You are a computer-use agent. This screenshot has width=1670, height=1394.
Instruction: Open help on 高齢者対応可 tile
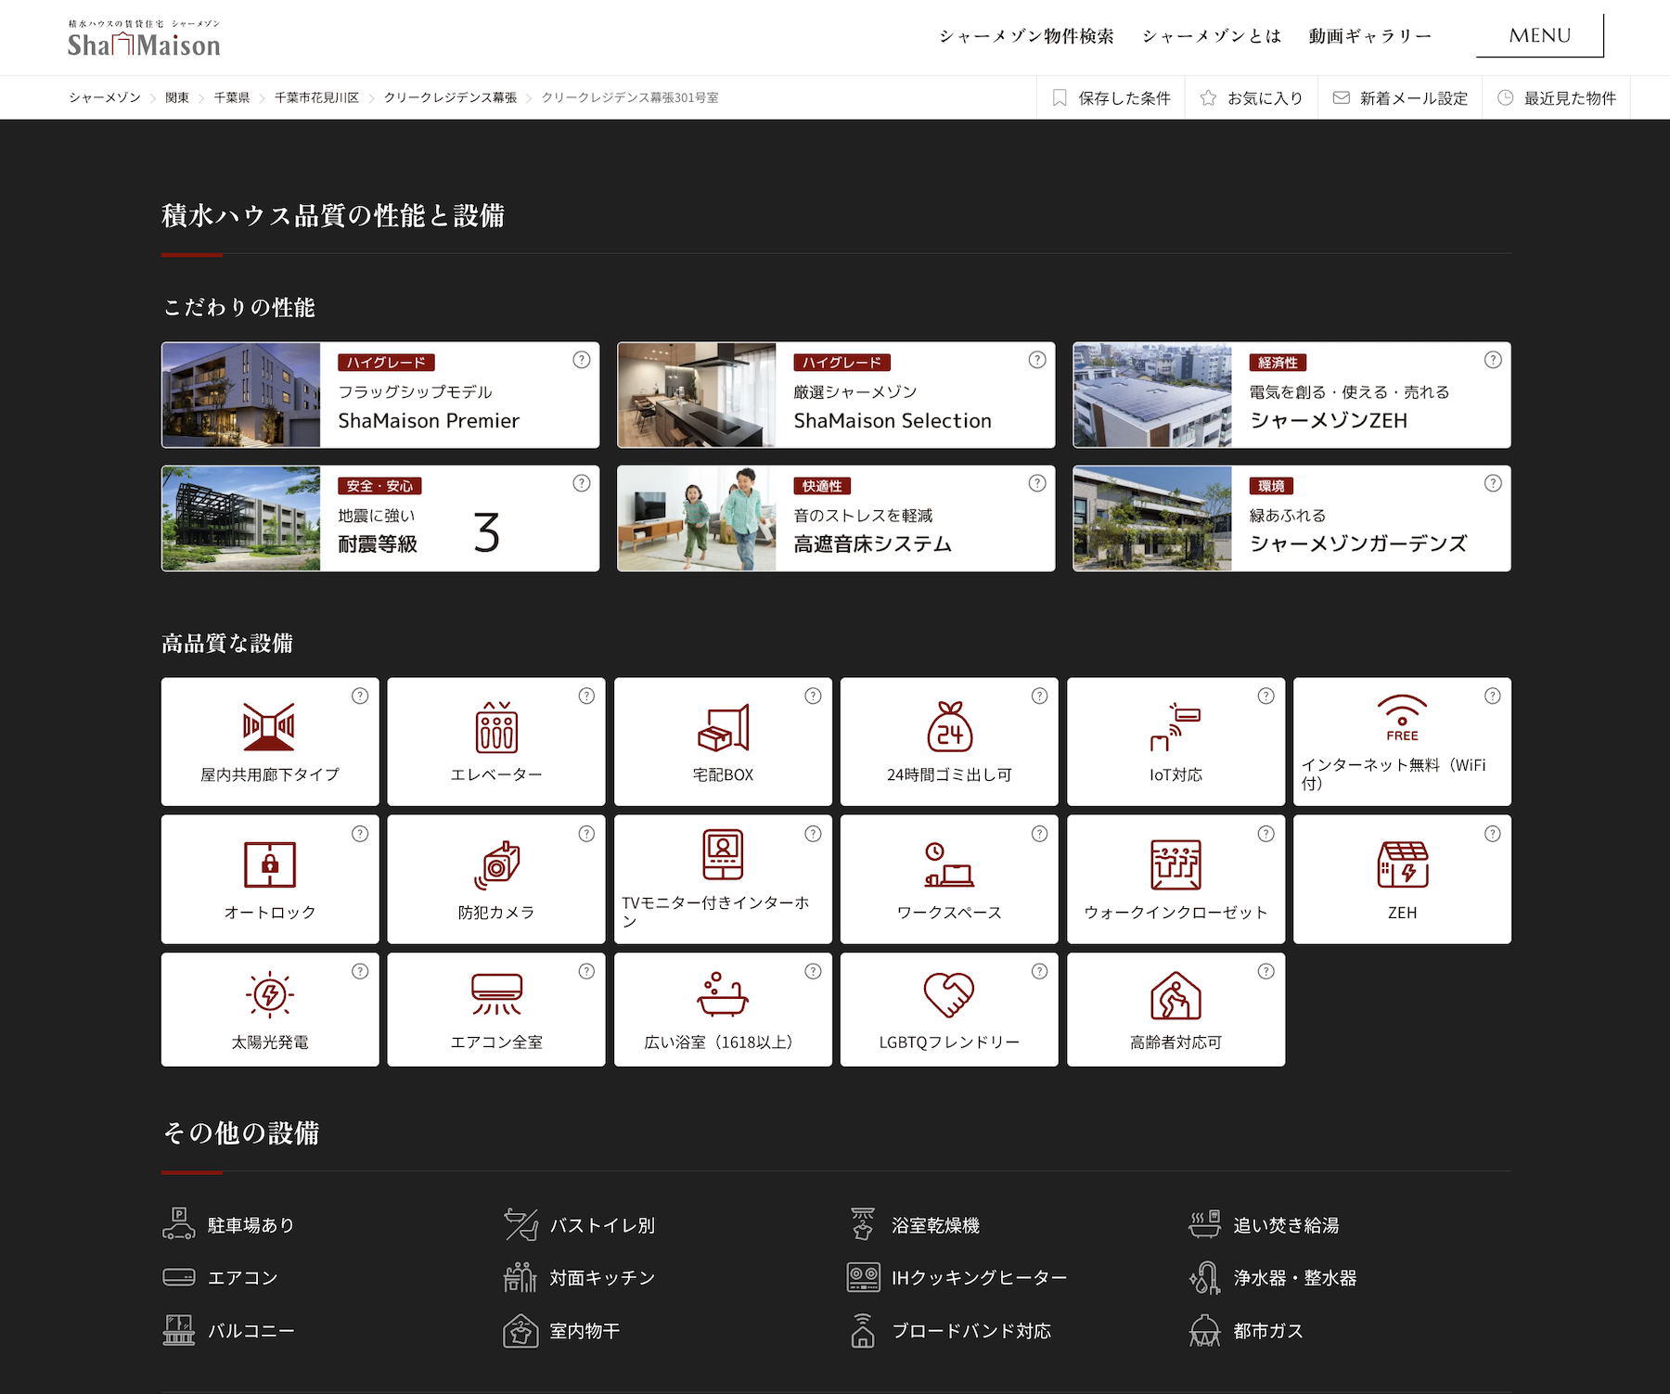coord(1265,971)
